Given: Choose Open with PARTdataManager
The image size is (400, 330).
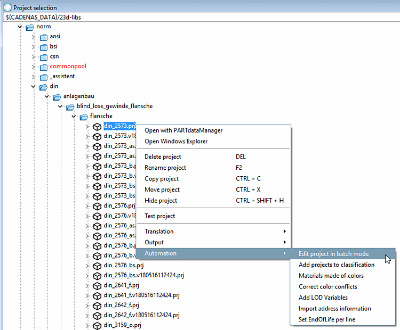Looking at the screenshot, I should coord(183,130).
